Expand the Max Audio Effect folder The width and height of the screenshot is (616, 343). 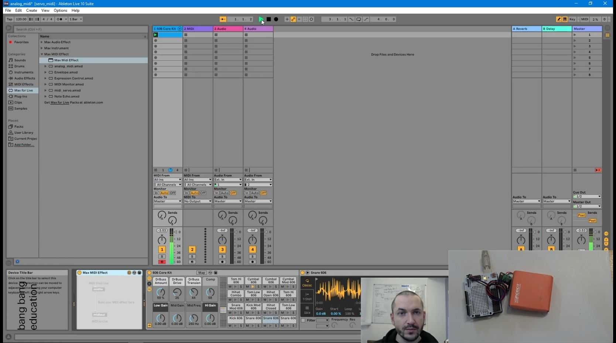coord(42,42)
